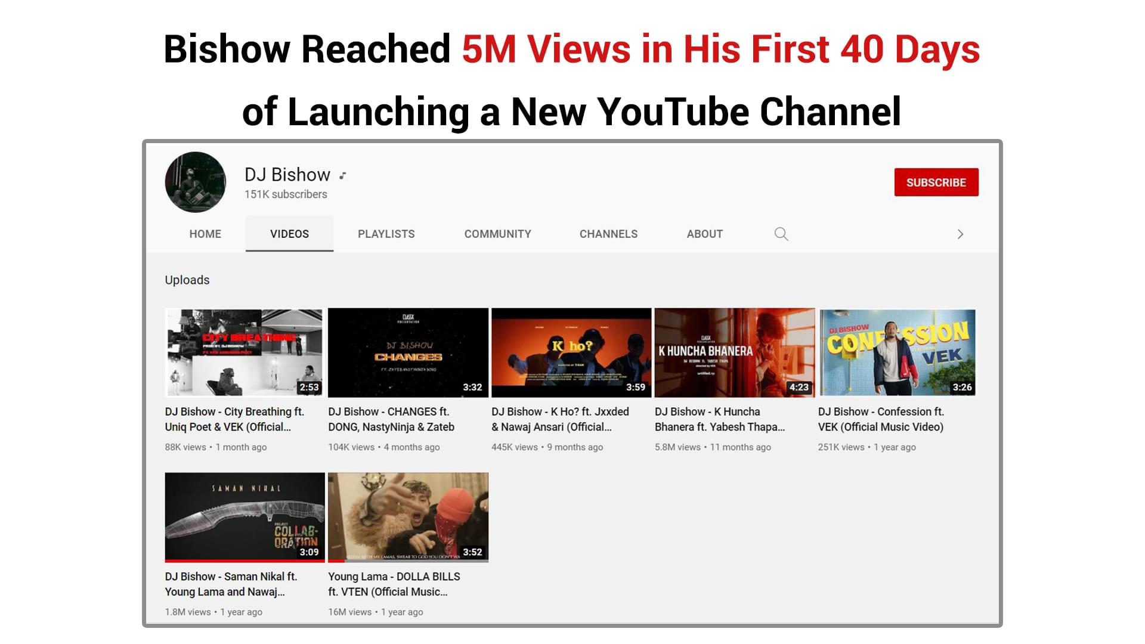
Task: Click '16M views • 1 year ago'
Action: [x=376, y=612]
